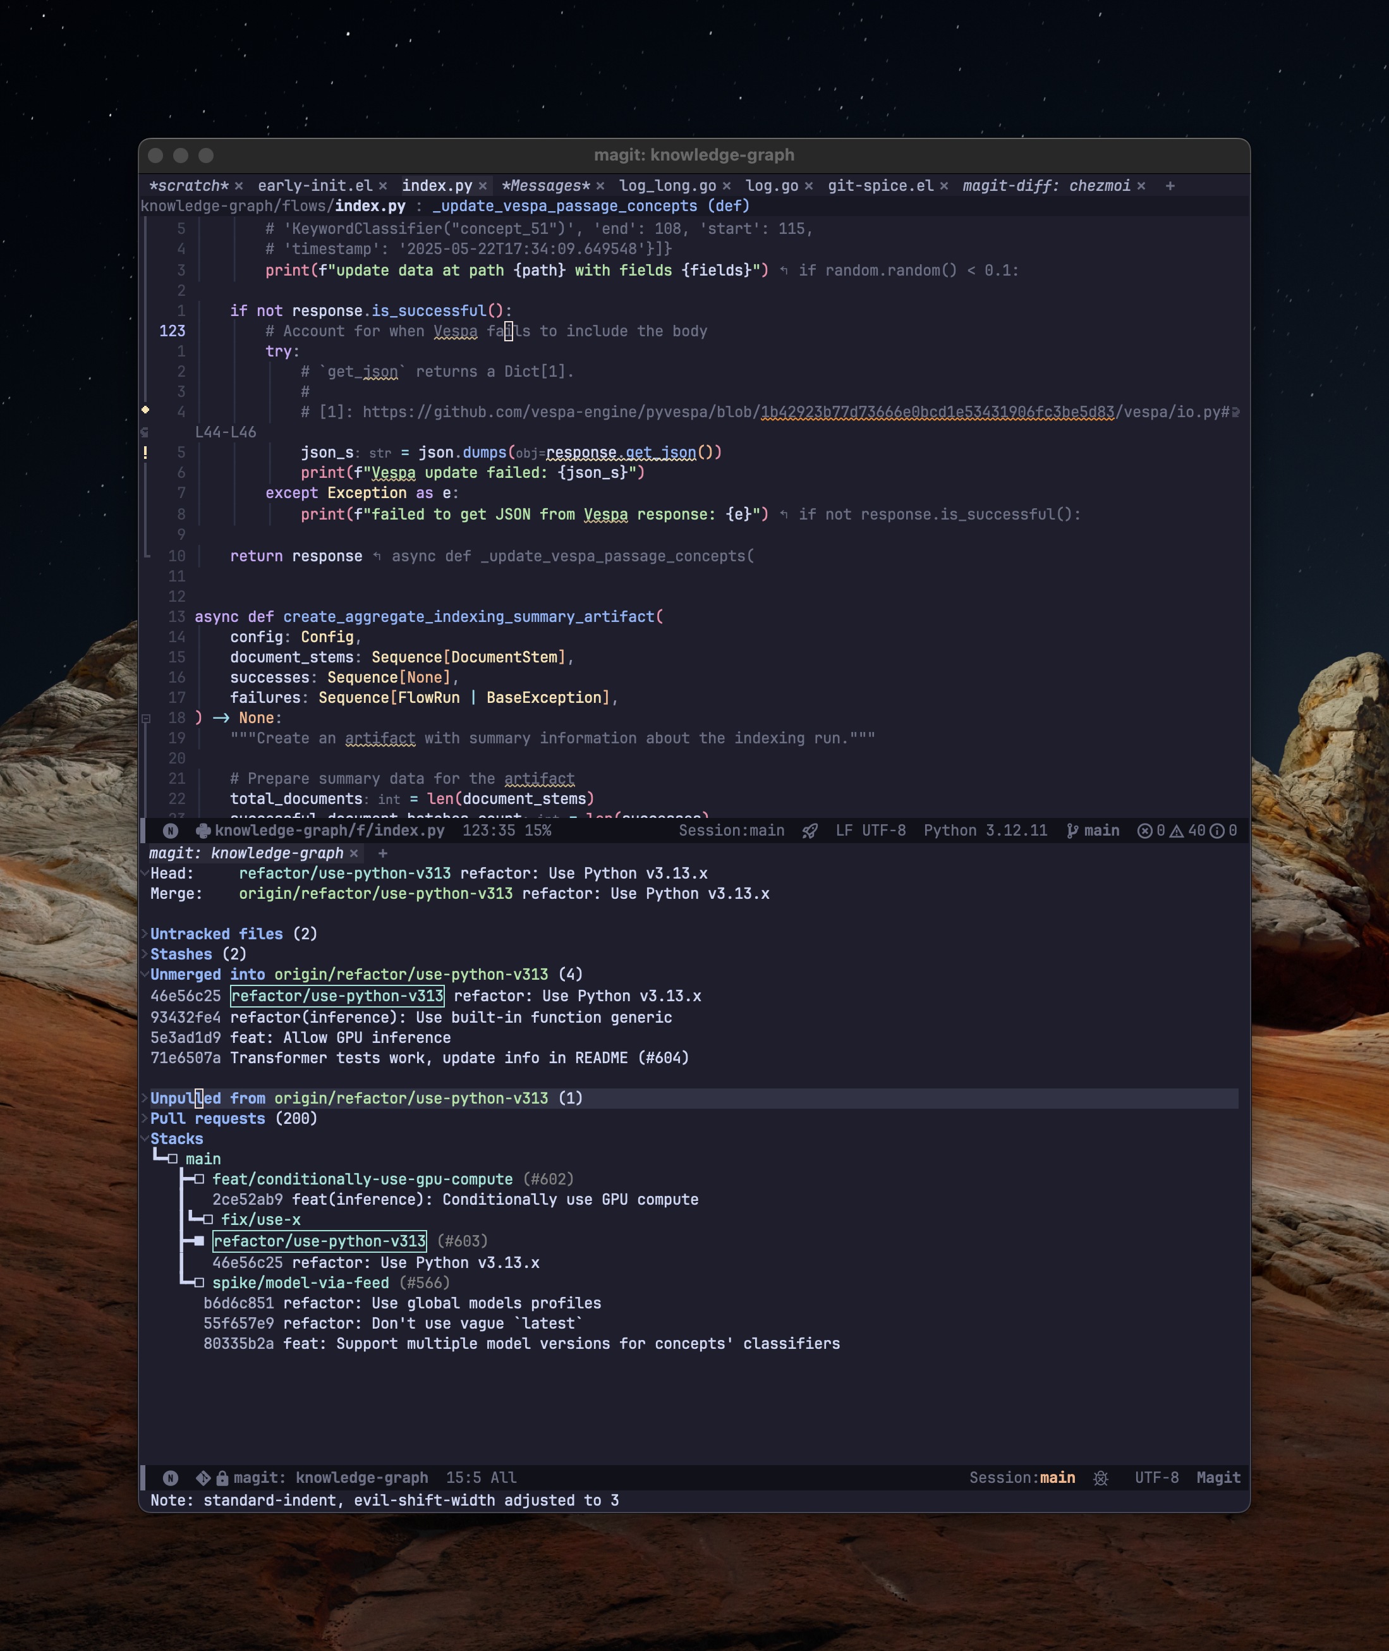Screen dimensions: 1389x1651
Task: Toggle the feat/conditionally-use-gpu-compute branch box
Action: click(x=199, y=1179)
